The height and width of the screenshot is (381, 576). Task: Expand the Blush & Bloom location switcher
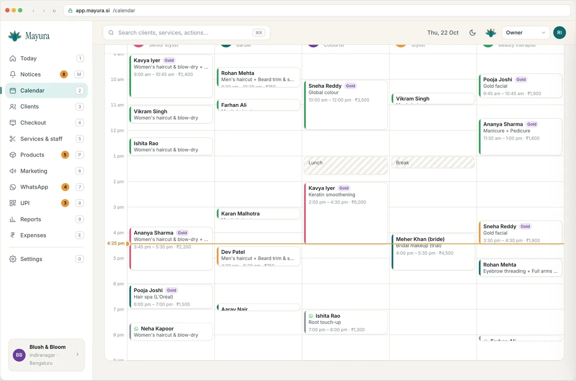tap(46, 355)
